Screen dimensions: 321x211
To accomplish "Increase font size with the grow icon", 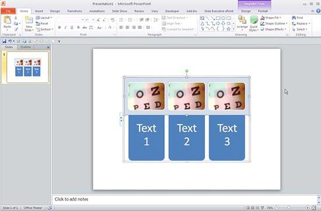I will (98, 20).
